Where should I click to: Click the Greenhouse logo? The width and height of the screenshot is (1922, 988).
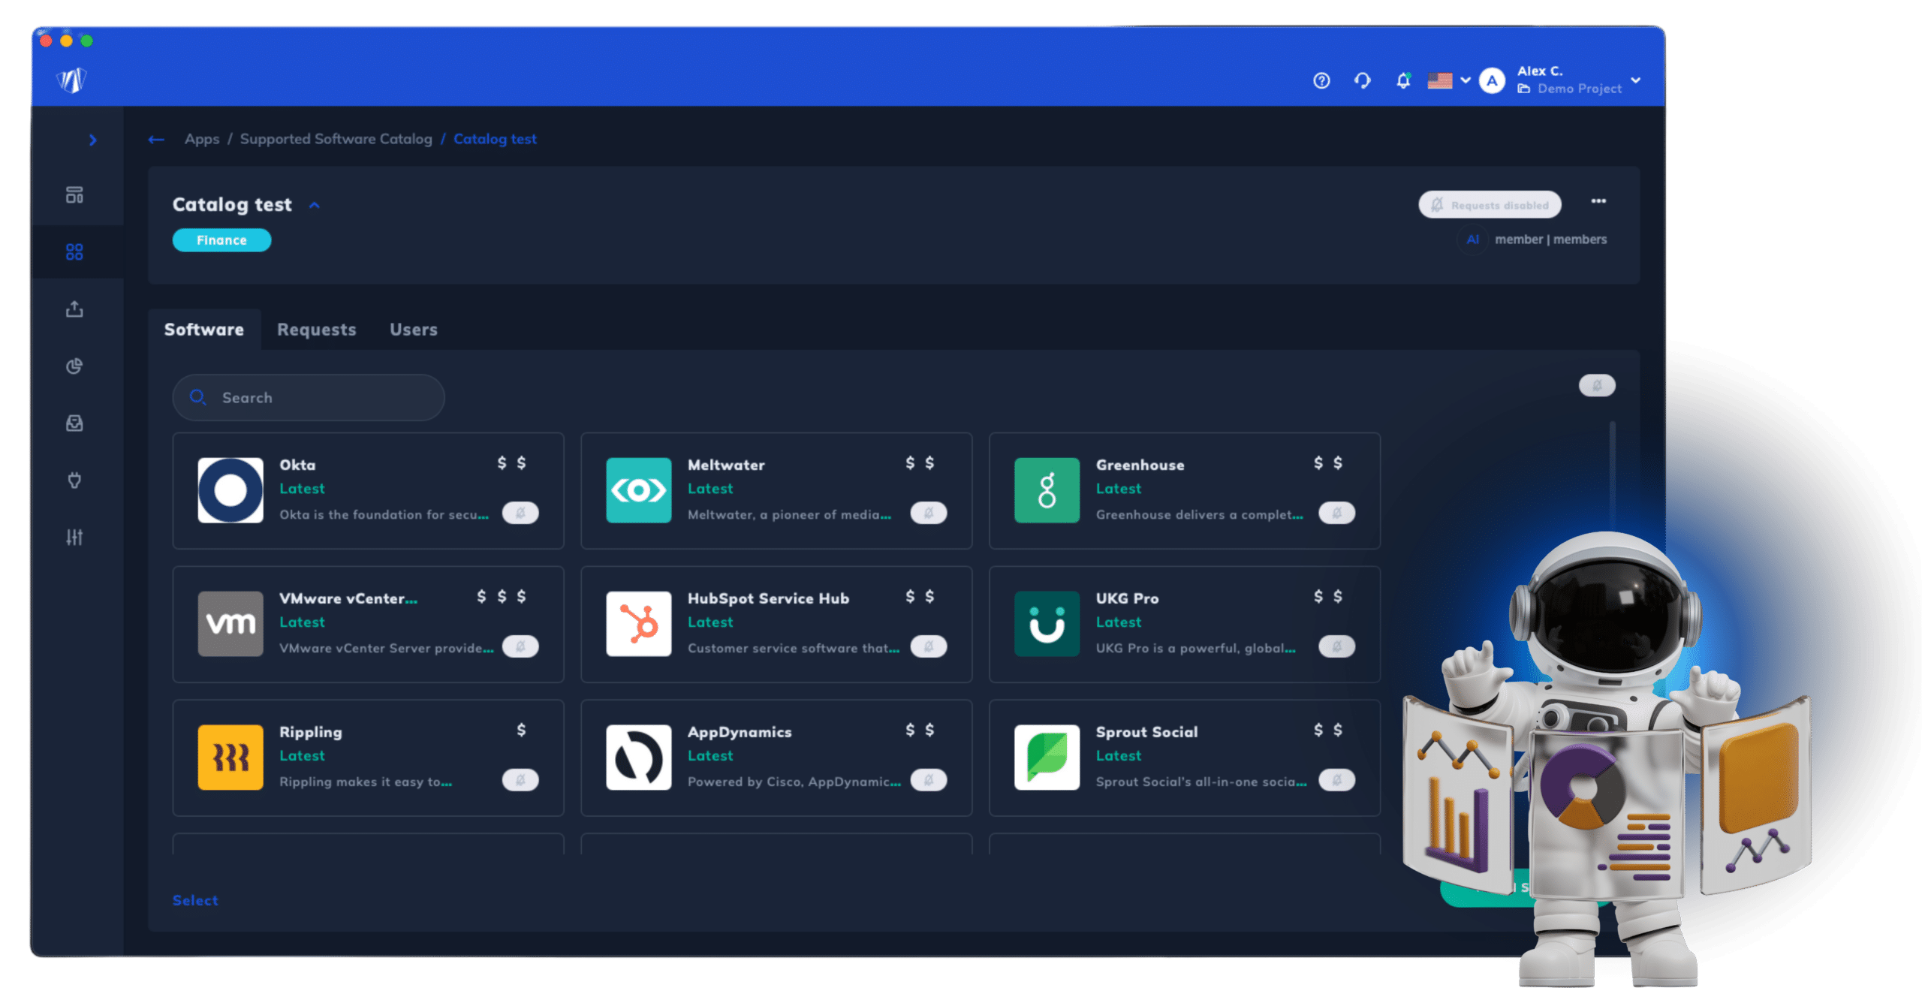(1047, 490)
